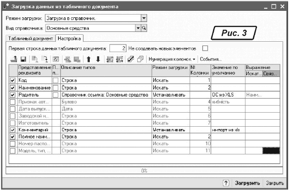The width and height of the screenshot is (289, 191).
Task: Switch to the Табличный документ tab
Action: 30,38
